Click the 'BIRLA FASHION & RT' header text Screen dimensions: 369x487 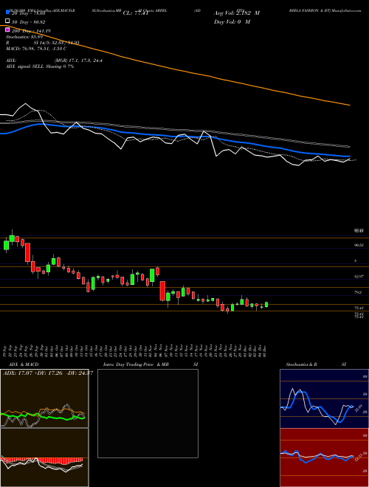click(308, 10)
